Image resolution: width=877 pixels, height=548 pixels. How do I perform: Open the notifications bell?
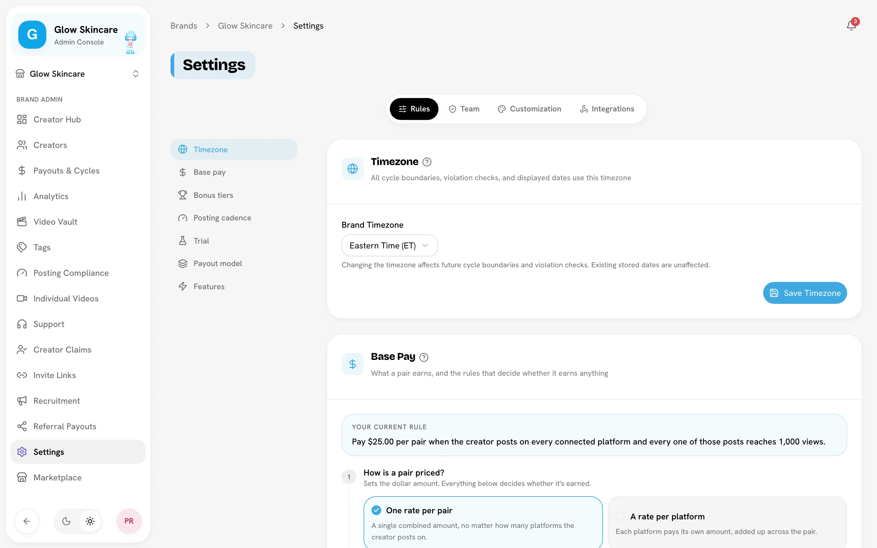click(x=851, y=25)
